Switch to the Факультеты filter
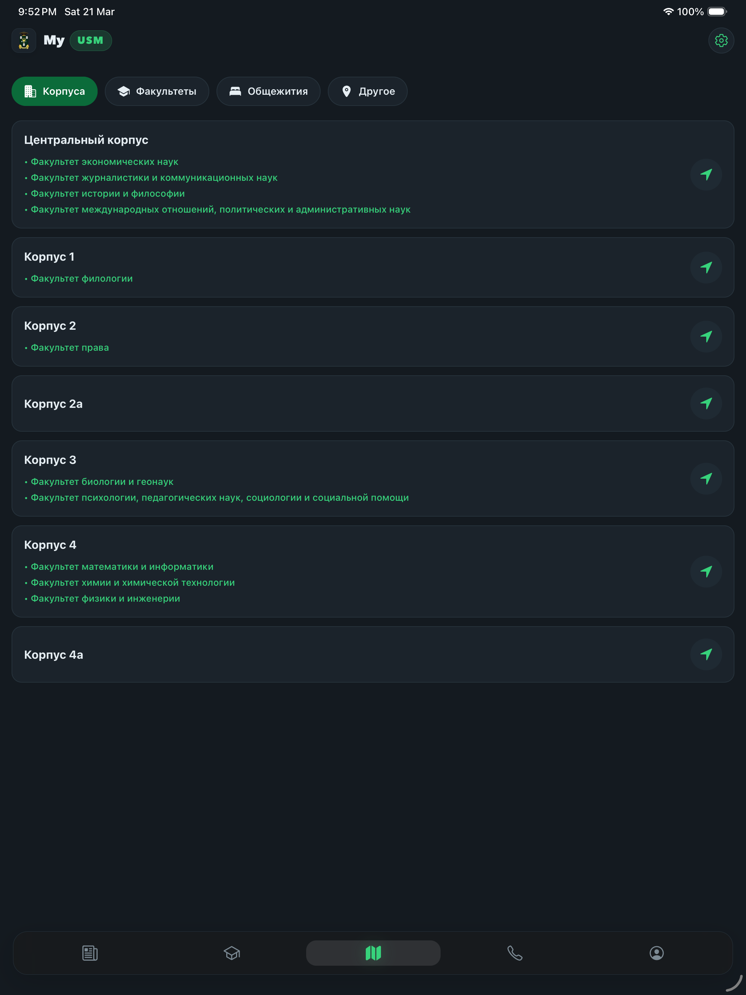Viewport: 746px width, 995px height. point(157,91)
